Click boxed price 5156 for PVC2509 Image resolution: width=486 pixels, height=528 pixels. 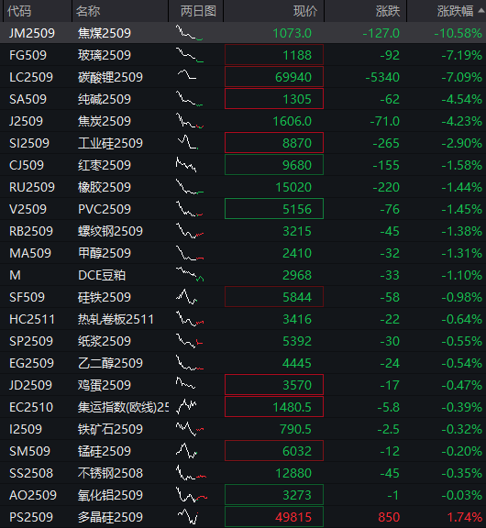click(274, 209)
